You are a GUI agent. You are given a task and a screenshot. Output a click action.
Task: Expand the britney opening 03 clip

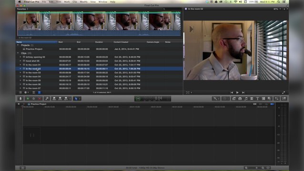tap(20, 57)
